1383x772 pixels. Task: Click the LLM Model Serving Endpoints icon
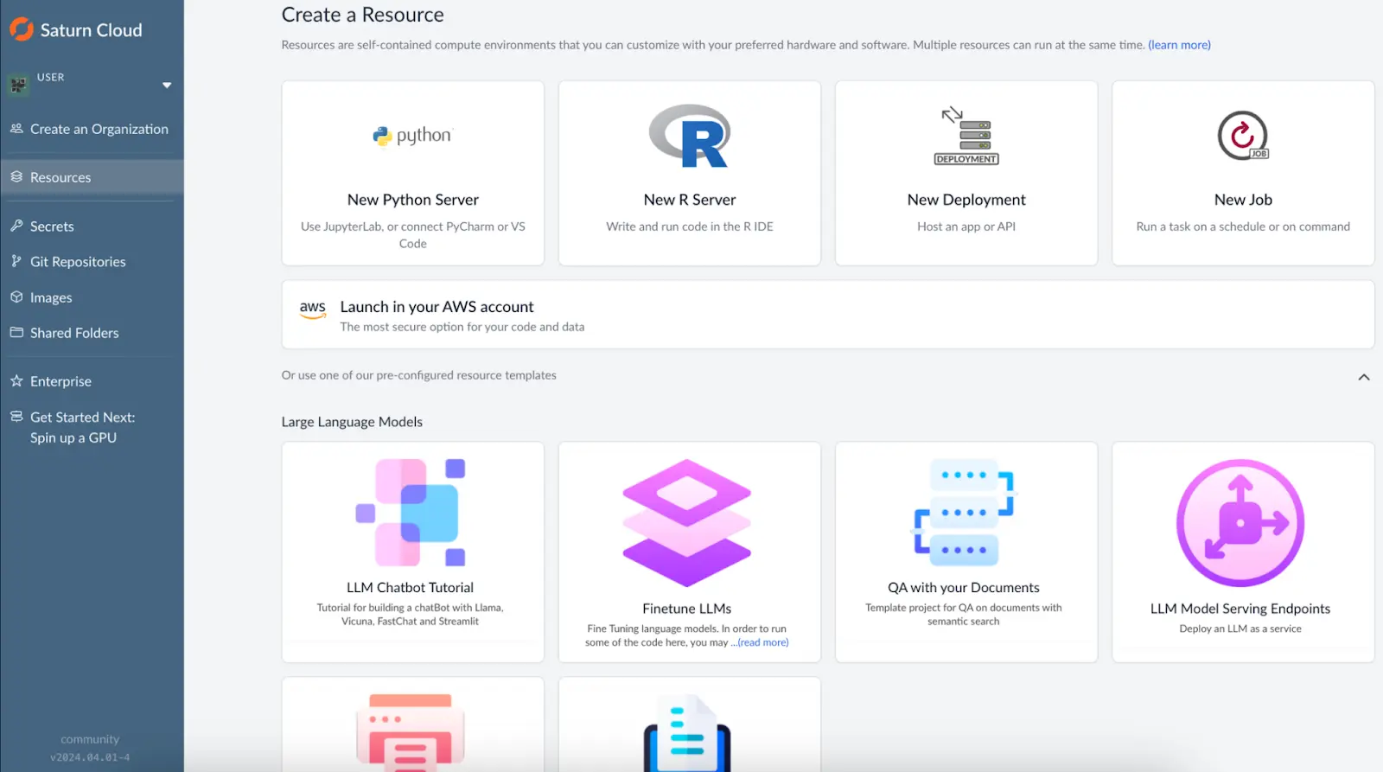tap(1240, 523)
